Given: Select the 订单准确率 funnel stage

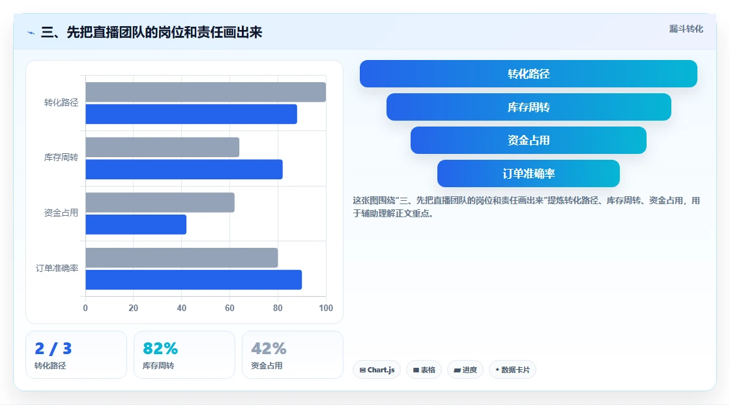Looking at the screenshot, I should click(529, 173).
